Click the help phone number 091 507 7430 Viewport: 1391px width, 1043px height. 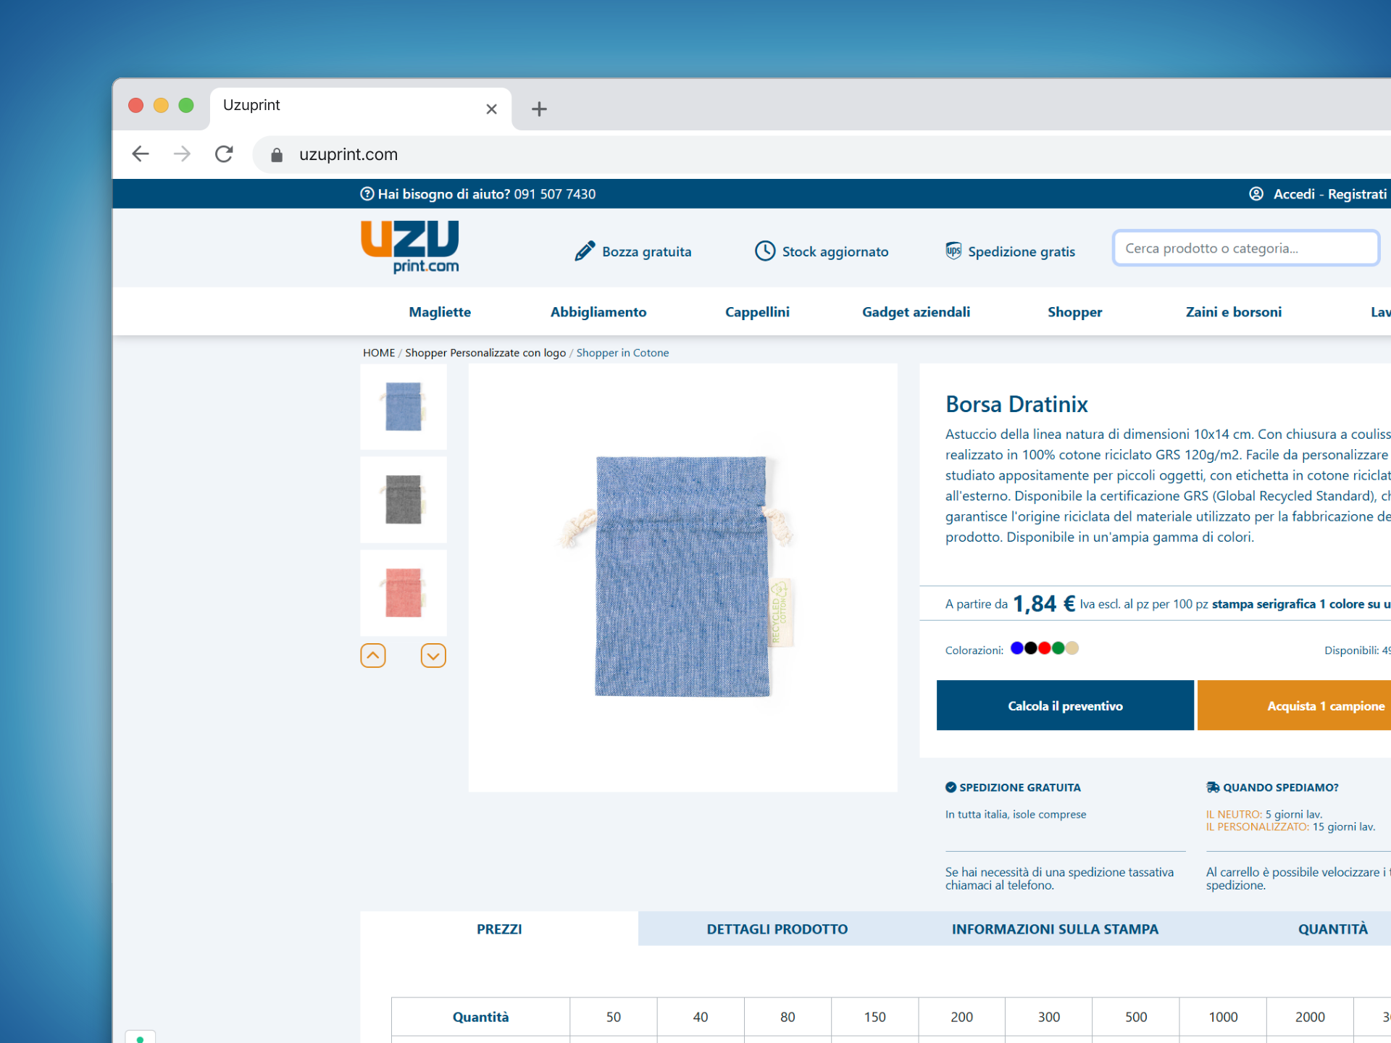tap(555, 194)
